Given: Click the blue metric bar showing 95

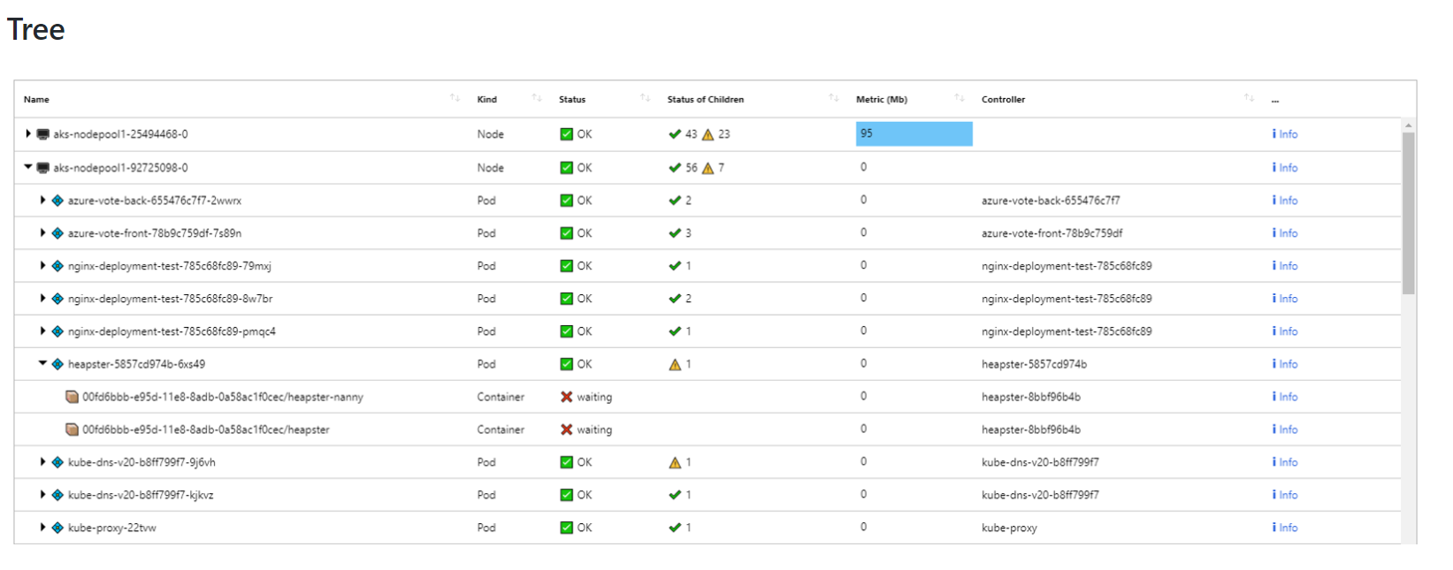Looking at the screenshot, I should point(914,134).
